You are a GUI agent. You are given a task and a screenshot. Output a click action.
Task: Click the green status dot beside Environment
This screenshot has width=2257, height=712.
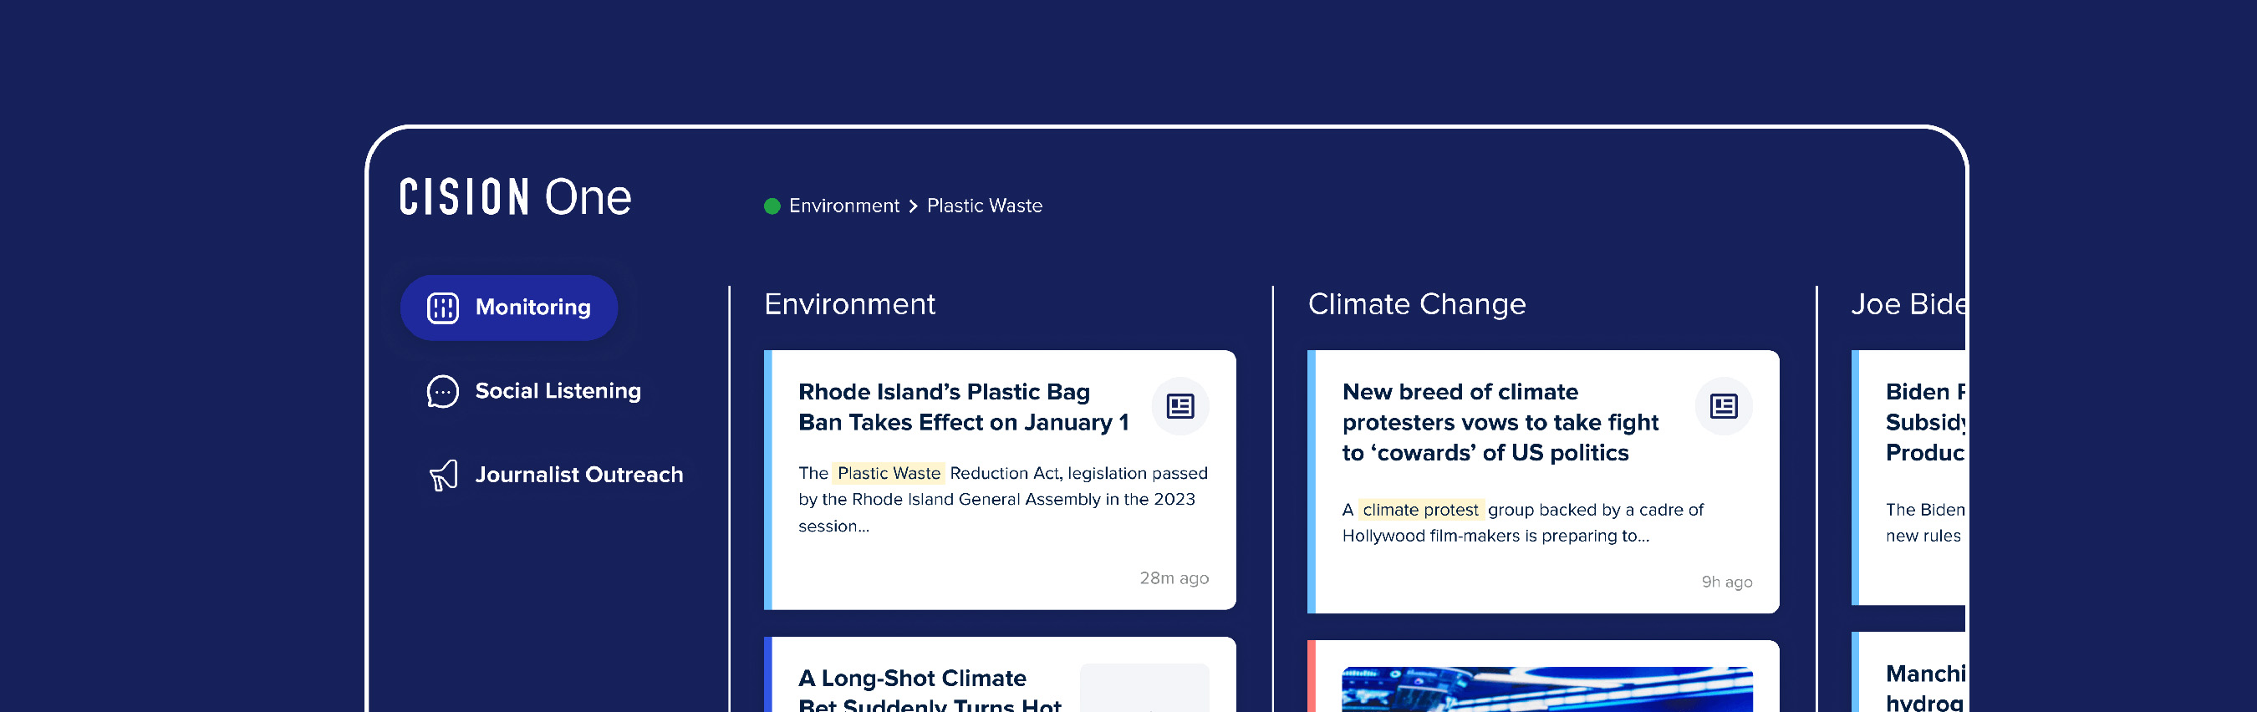tap(772, 206)
